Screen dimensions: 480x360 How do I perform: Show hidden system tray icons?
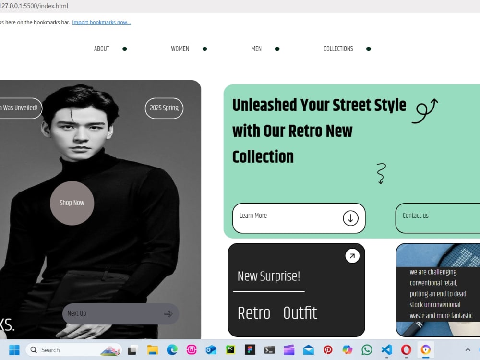(468, 350)
